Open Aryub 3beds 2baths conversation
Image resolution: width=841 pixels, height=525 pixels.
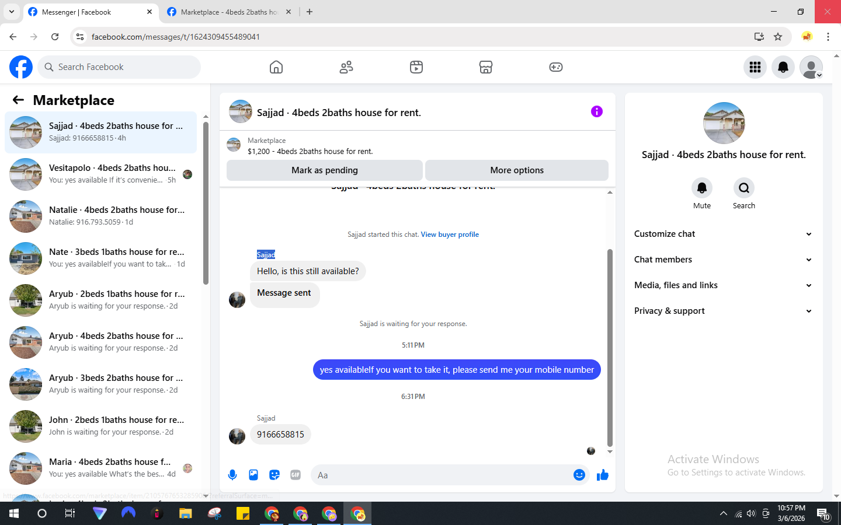pos(100,384)
